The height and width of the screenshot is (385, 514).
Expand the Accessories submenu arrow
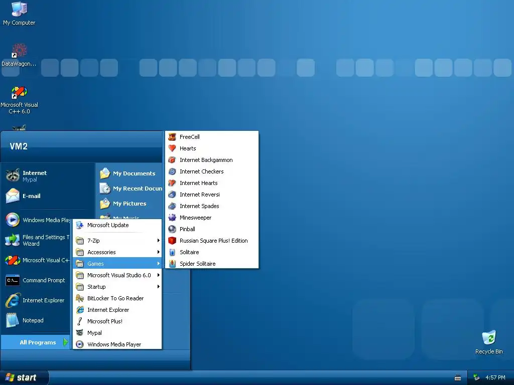pyautogui.click(x=158, y=252)
